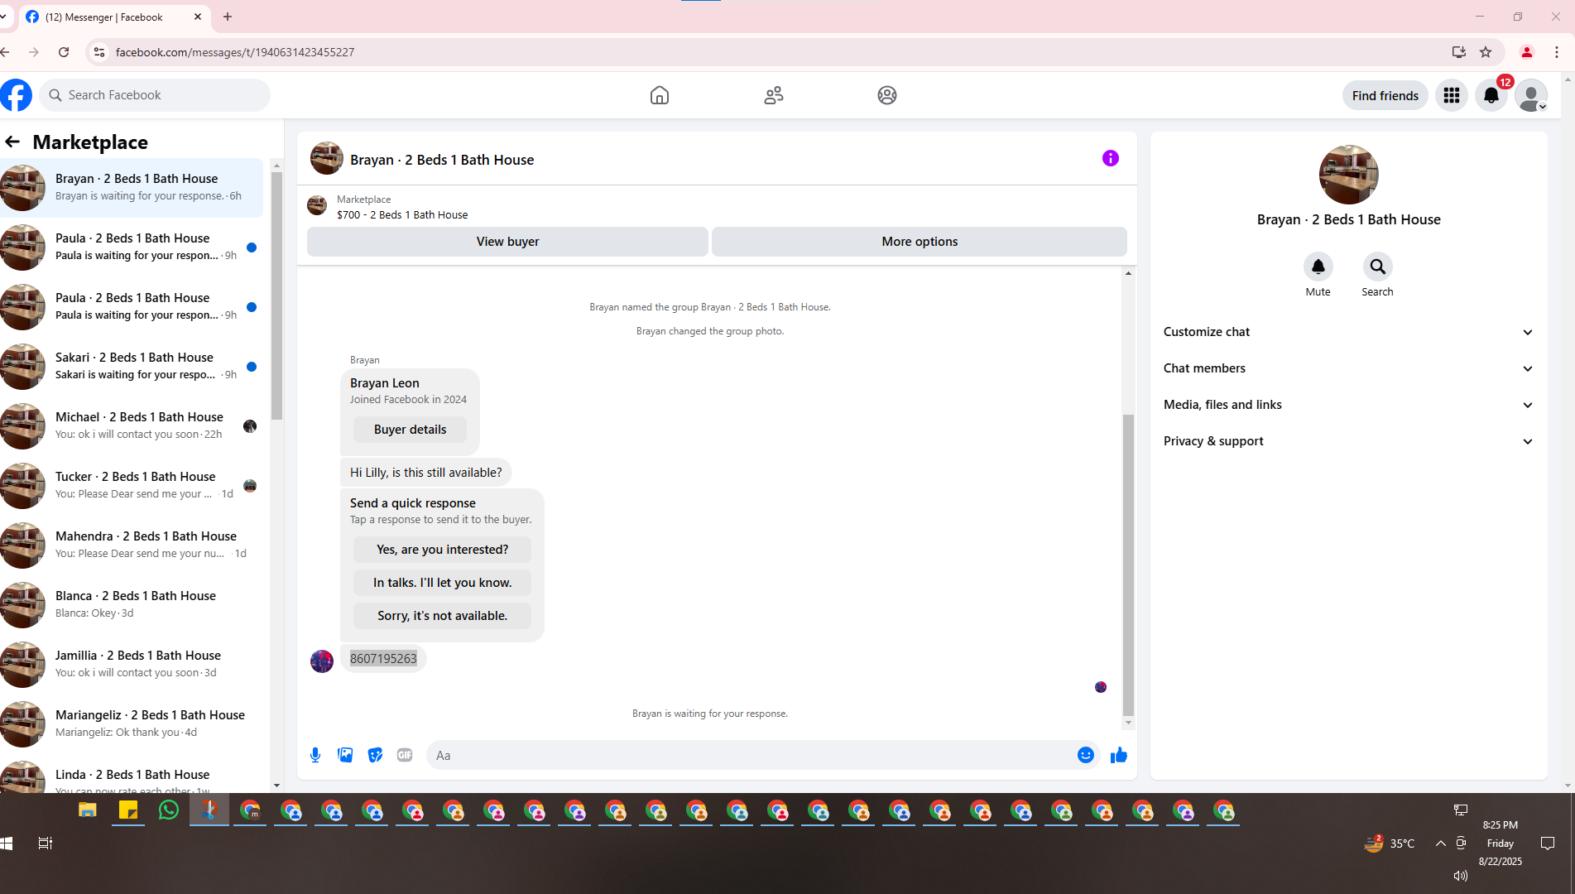Image resolution: width=1575 pixels, height=894 pixels.
Task: Expand Customize chat section
Action: tap(1348, 332)
